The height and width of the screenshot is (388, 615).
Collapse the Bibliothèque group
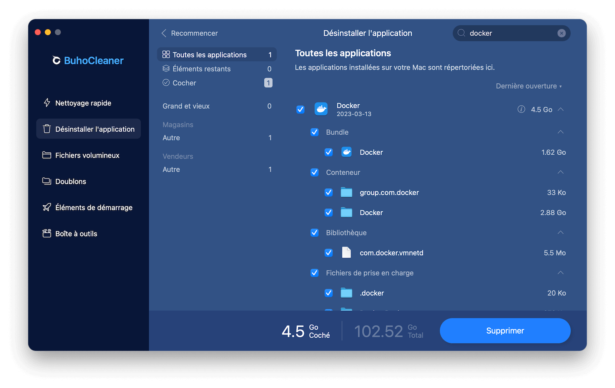click(561, 233)
